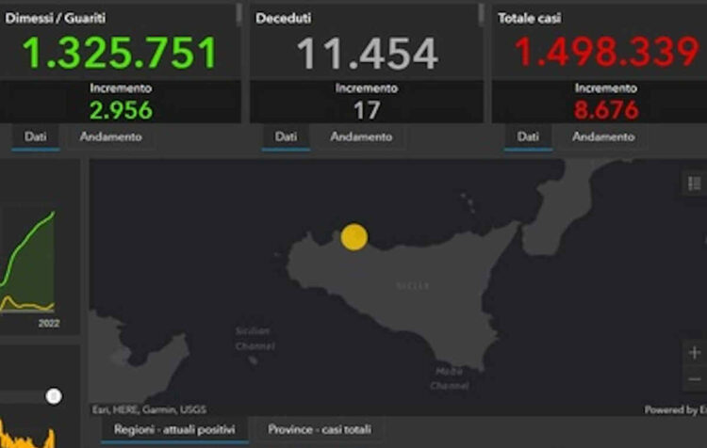Select Dati tab under Dimessi / Guariti
707x448 pixels.
point(36,137)
